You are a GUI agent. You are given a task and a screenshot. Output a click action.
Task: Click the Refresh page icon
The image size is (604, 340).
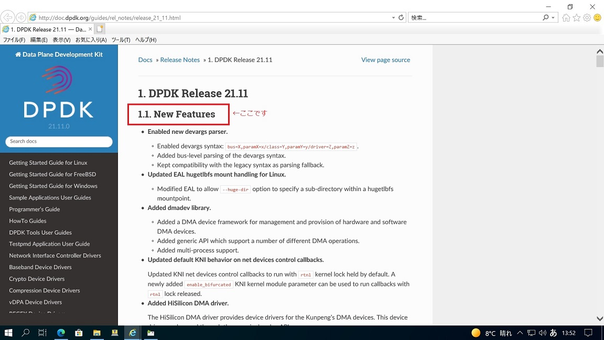click(401, 17)
